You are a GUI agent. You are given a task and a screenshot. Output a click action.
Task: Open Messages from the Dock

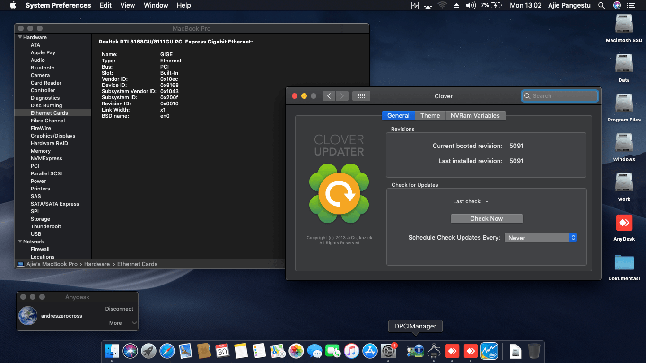pyautogui.click(x=314, y=351)
